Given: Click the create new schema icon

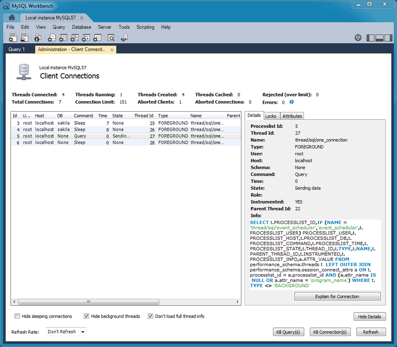Looking at the screenshot, I should click(x=52, y=38).
